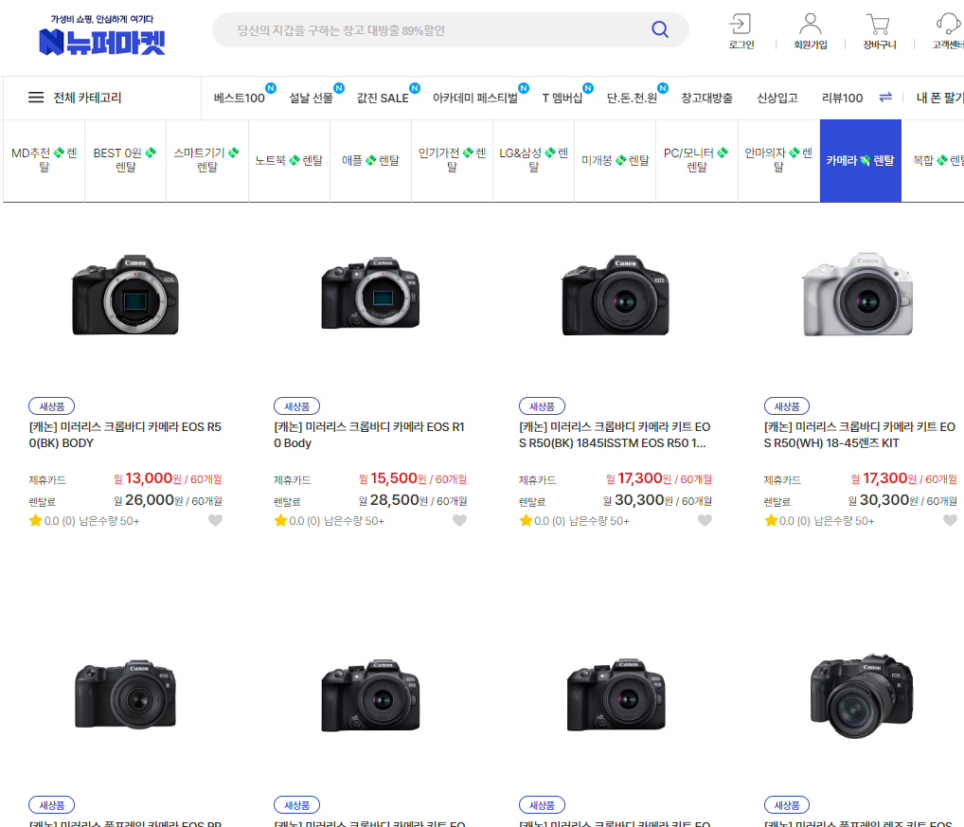This screenshot has width=964, height=827.
Task: Open second-row first camera (EOS RP) image
Action: coord(125,694)
